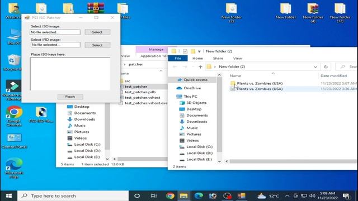The height and width of the screenshot is (201, 358).
Task: Select New folder (4) desktop icon
Action: click(313, 13)
